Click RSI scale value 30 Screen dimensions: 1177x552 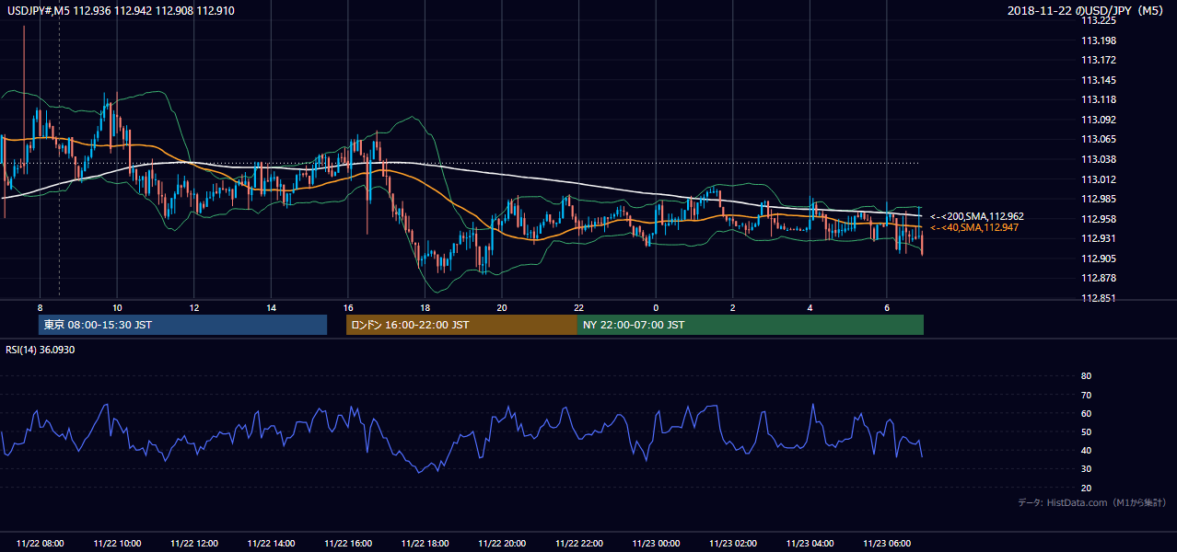(x=1086, y=469)
